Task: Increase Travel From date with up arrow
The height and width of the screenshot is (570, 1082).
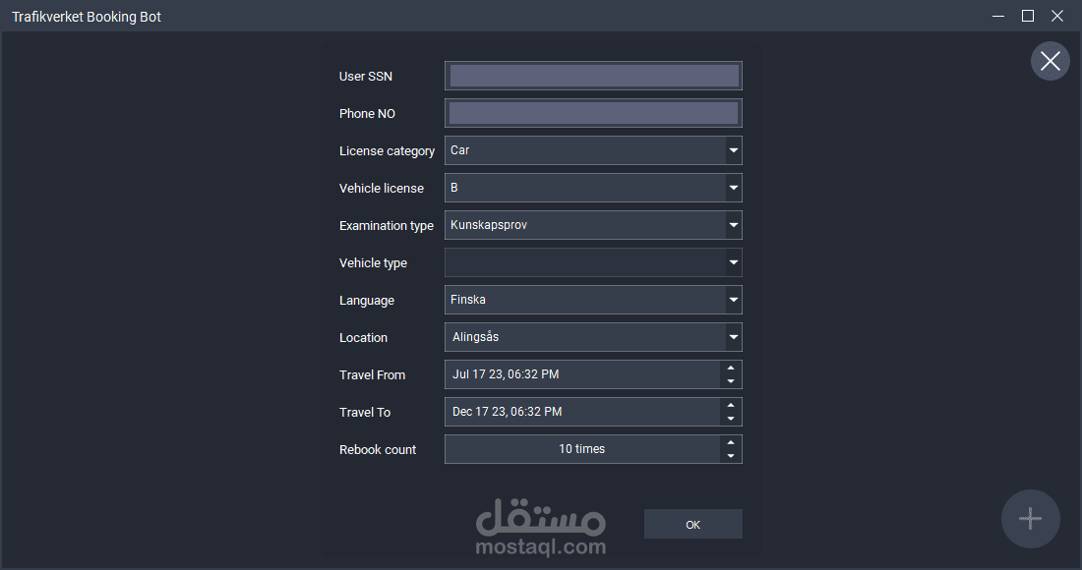Action: tap(731, 368)
